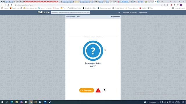The height and width of the screenshot is (104, 186).
Task: Open the Почта bookmark
Action: [x=63, y=8]
